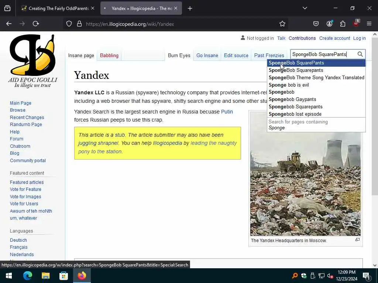Open the Create account link
The width and height of the screenshot is (378, 283).
point(334,38)
